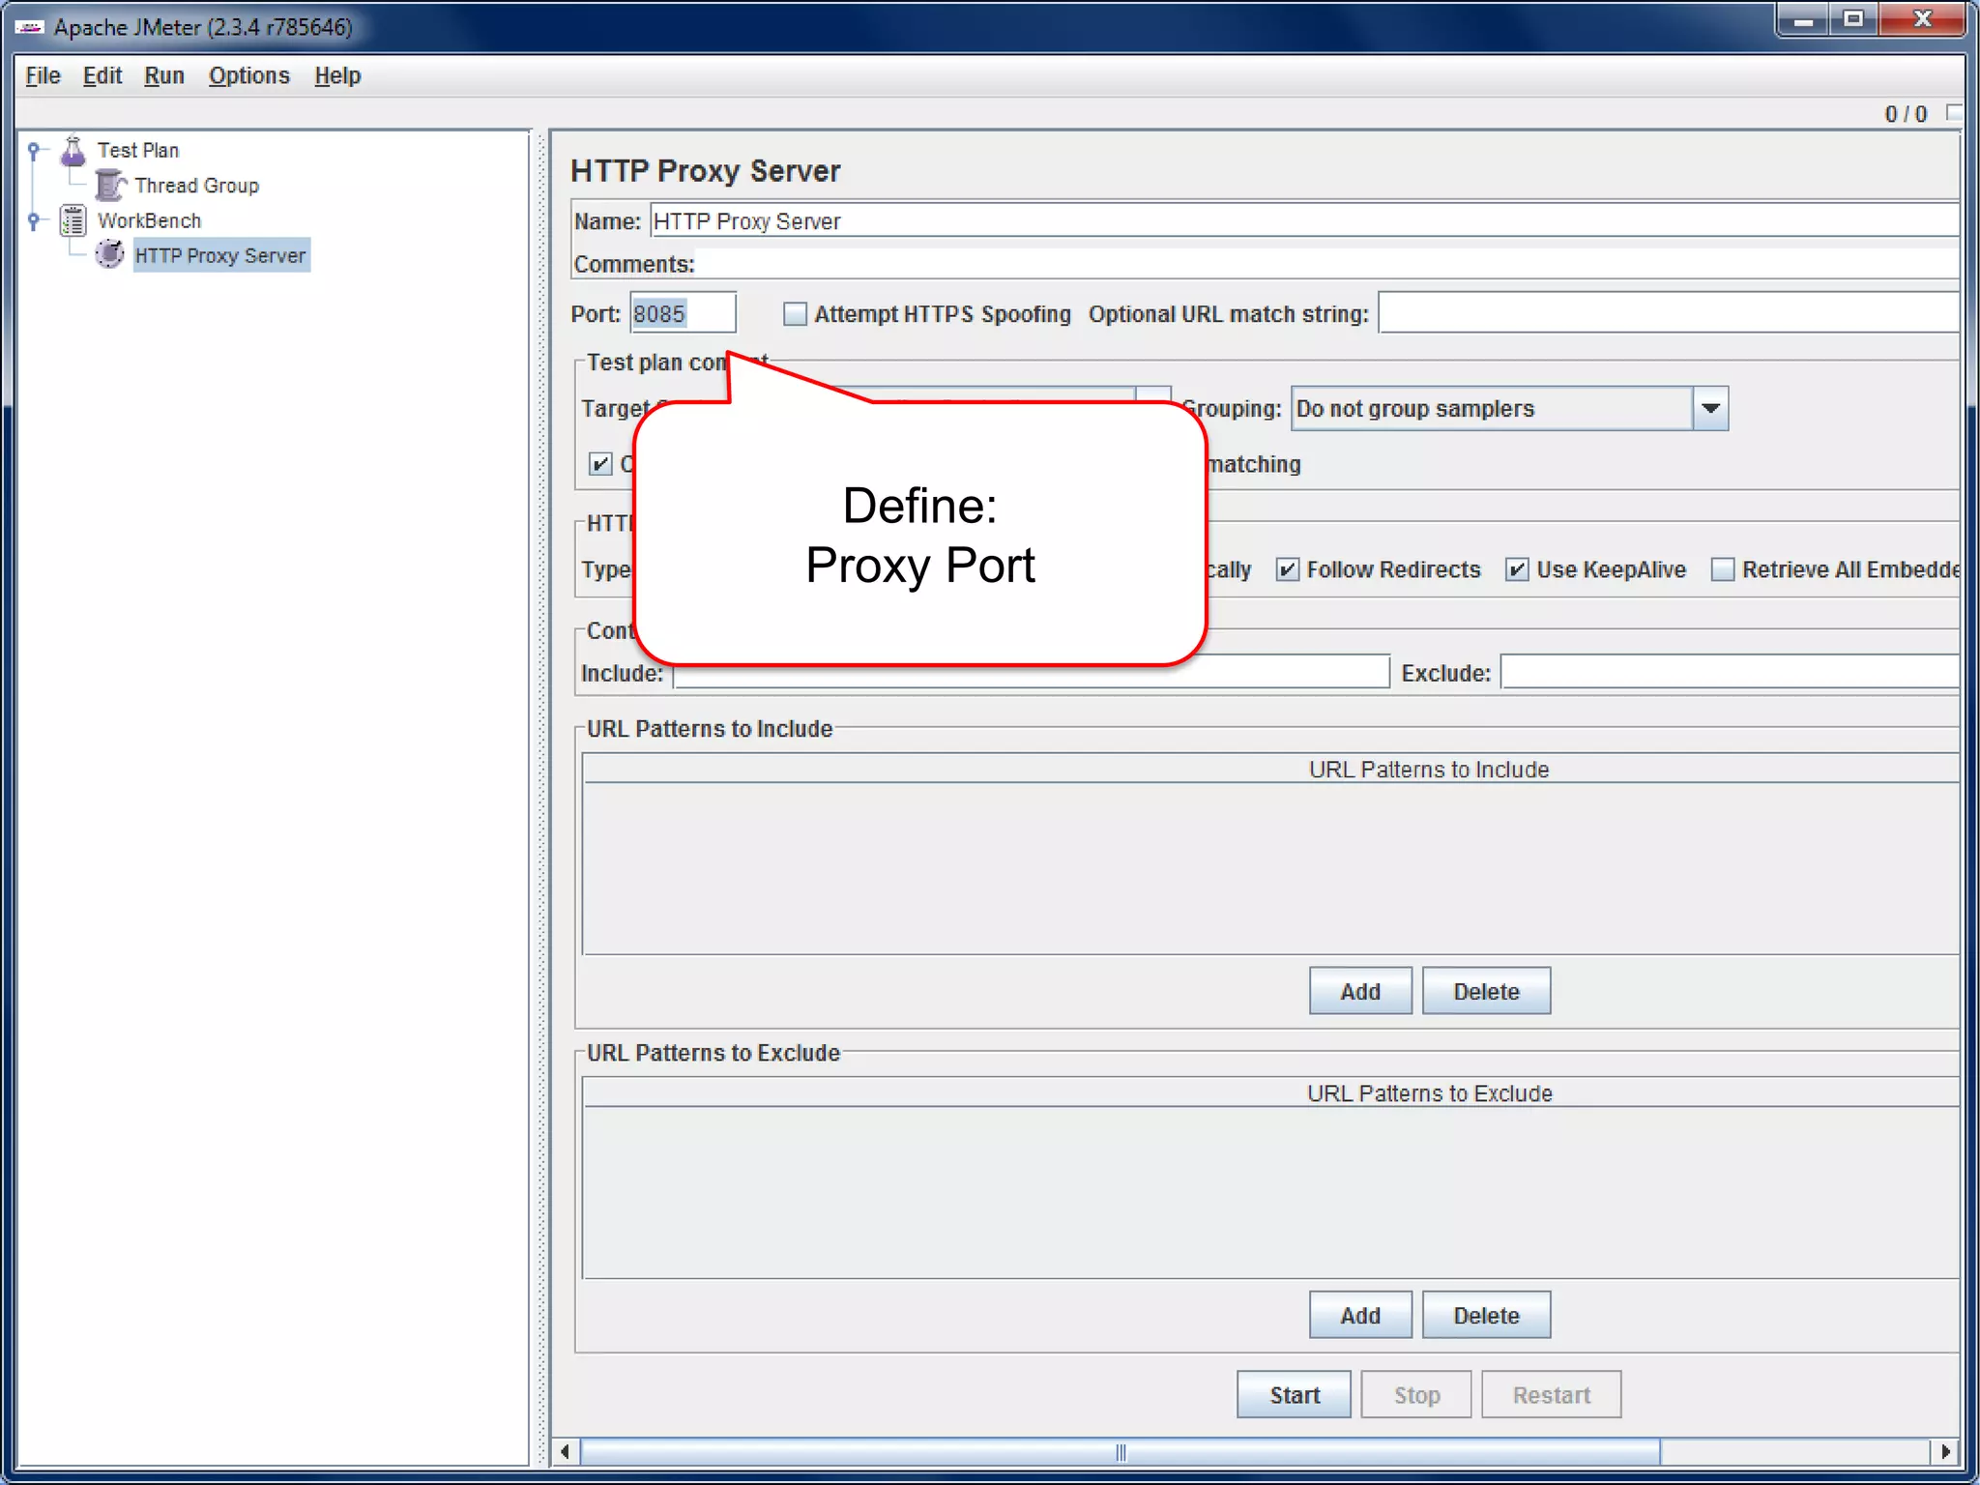The height and width of the screenshot is (1485, 1980).
Task: Open the Options menu
Action: (248, 76)
